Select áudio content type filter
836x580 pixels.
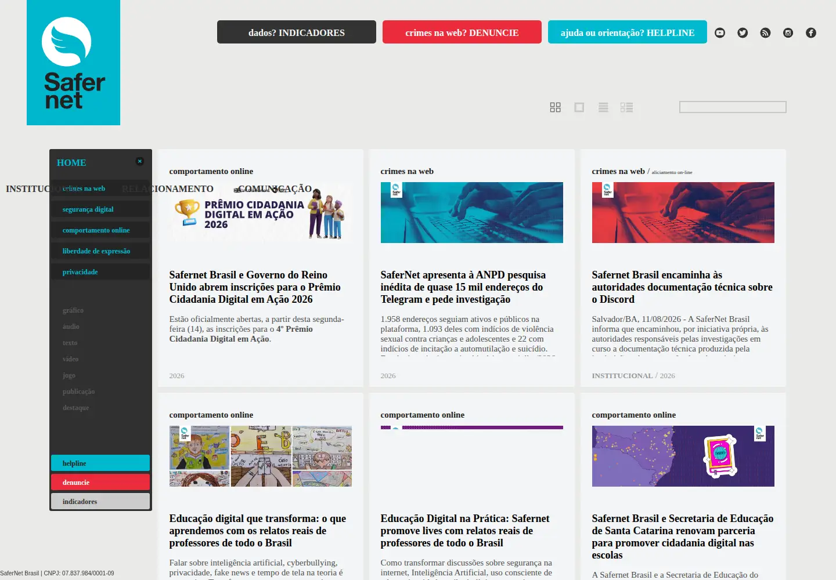71,327
